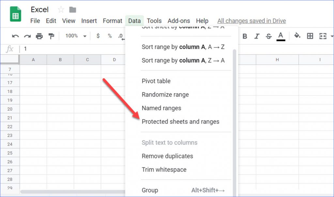Select Protected sheets and ranges

pos(181,121)
